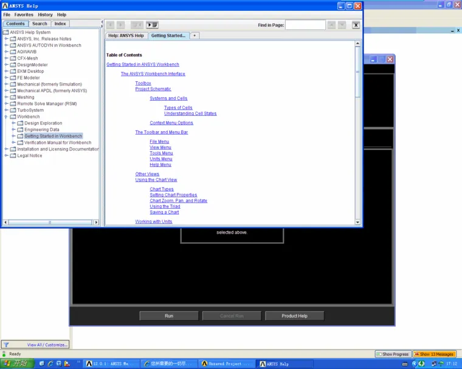Open the Project Schematic link
Image resolution: width=462 pixels, height=369 pixels.
tap(153, 89)
